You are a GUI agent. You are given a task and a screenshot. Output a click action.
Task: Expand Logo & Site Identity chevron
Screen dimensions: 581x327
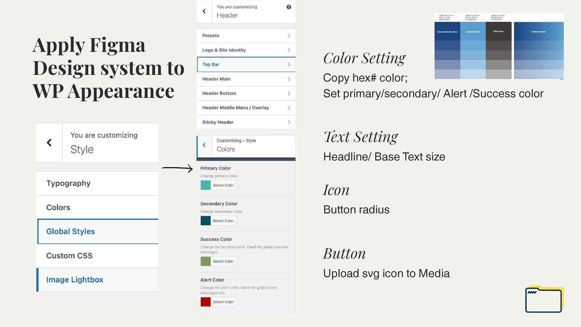[x=289, y=50]
